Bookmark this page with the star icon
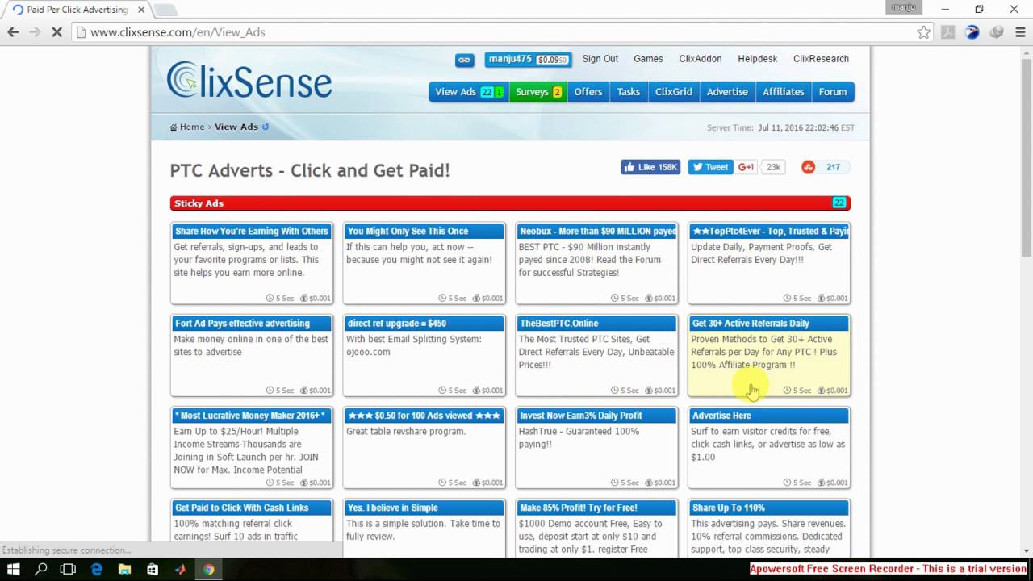Viewport: 1033px width, 581px height. coord(923,32)
